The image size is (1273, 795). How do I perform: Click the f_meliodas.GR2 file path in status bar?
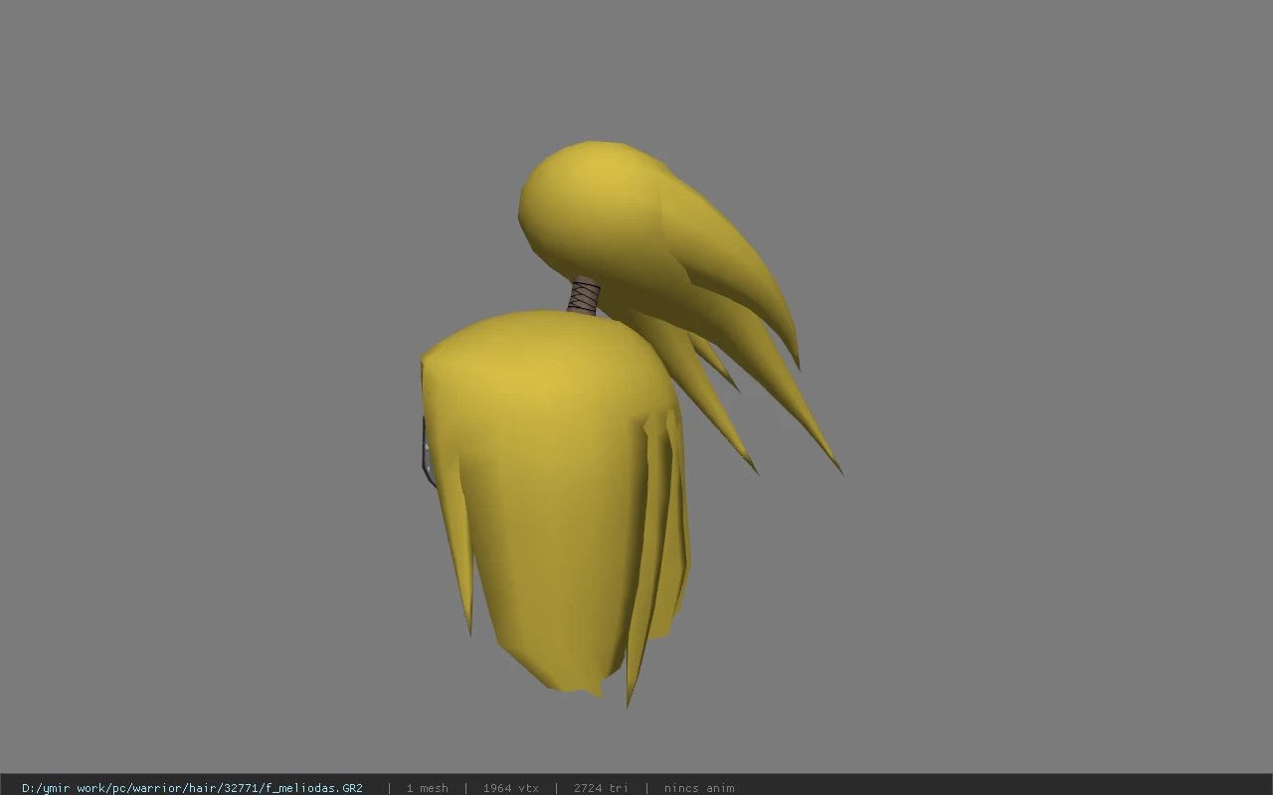coord(192,788)
